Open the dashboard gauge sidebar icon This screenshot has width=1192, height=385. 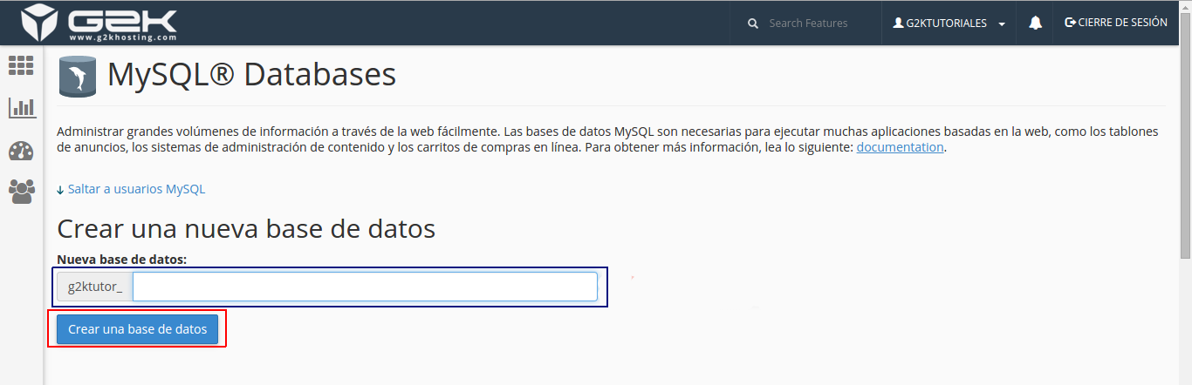[x=21, y=151]
